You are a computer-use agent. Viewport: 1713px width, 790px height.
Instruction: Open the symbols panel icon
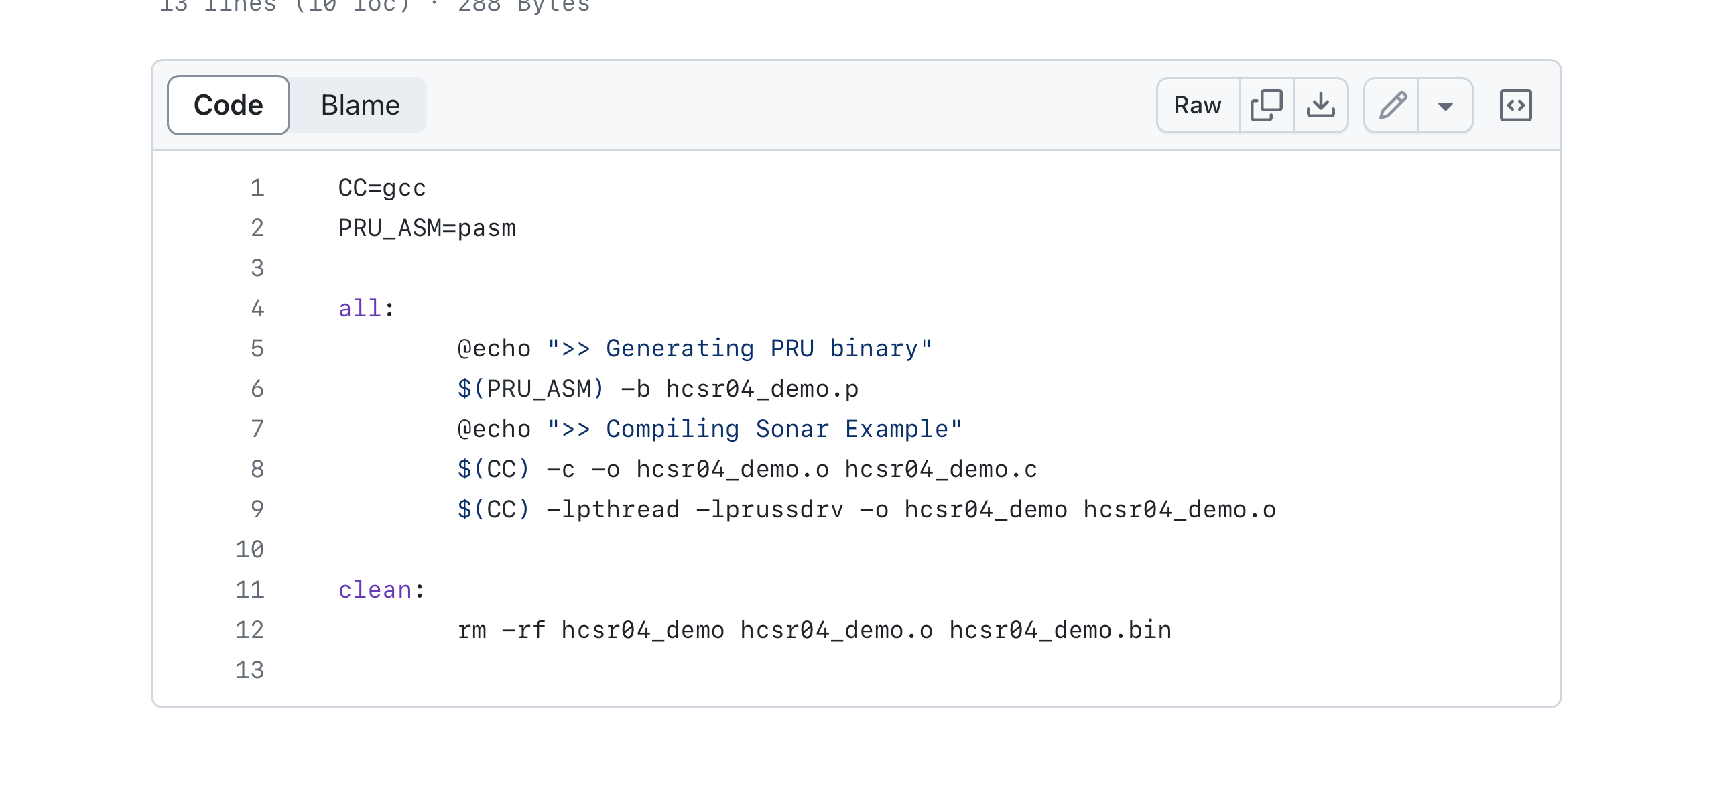point(1515,105)
